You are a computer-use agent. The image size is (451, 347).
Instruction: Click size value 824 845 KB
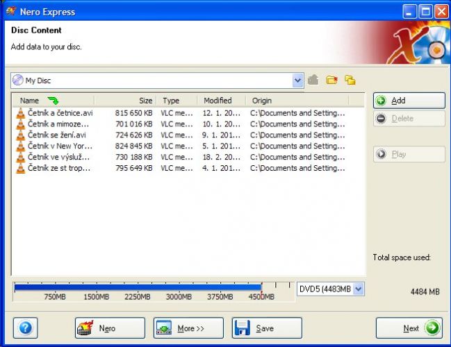pos(133,146)
